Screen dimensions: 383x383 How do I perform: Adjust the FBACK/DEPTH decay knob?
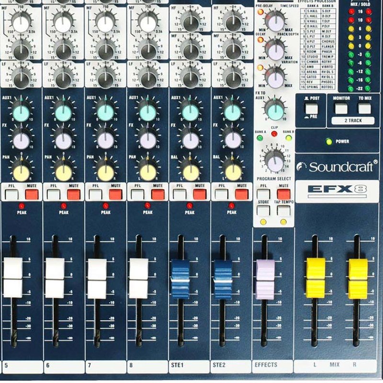pos(275,49)
